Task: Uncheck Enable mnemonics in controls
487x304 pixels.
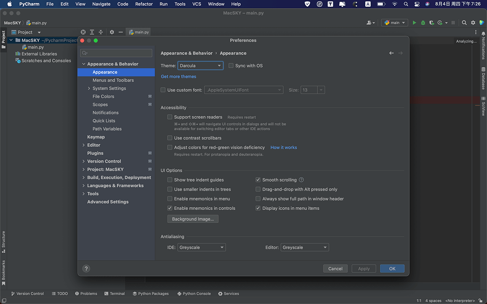Action: (170, 208)
